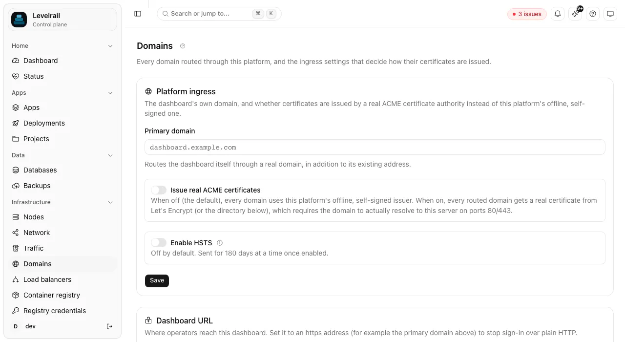Click the Save button

[157, 280]
